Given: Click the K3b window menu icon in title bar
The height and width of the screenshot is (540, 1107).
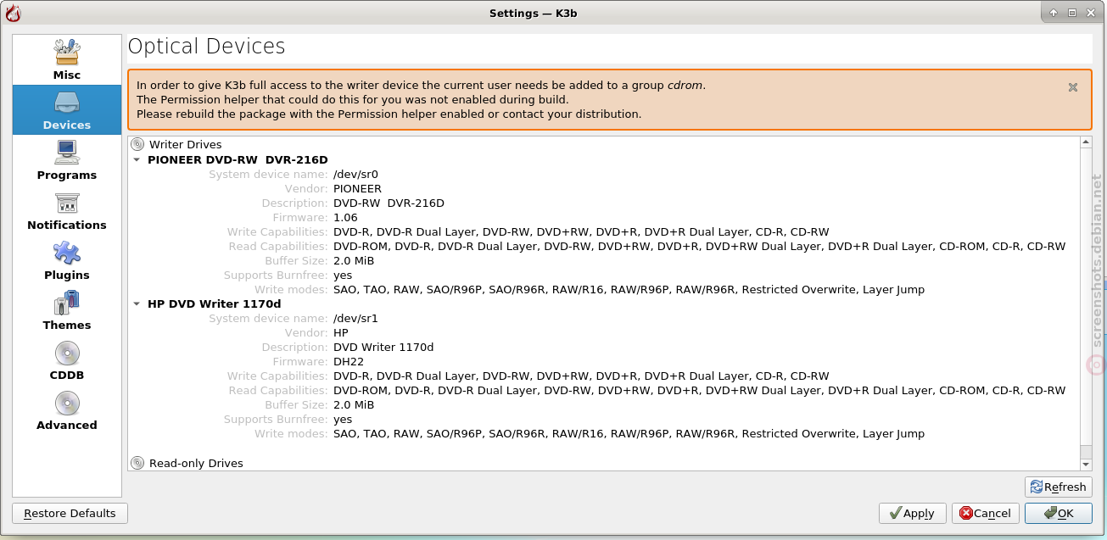Looking at the screenshot, I should [x=13, y=13].
